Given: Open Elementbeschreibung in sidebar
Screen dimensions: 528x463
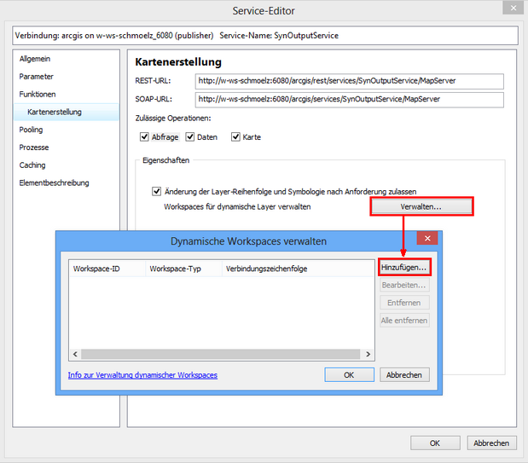Looking at the screenshot, I should pos(54,182).
